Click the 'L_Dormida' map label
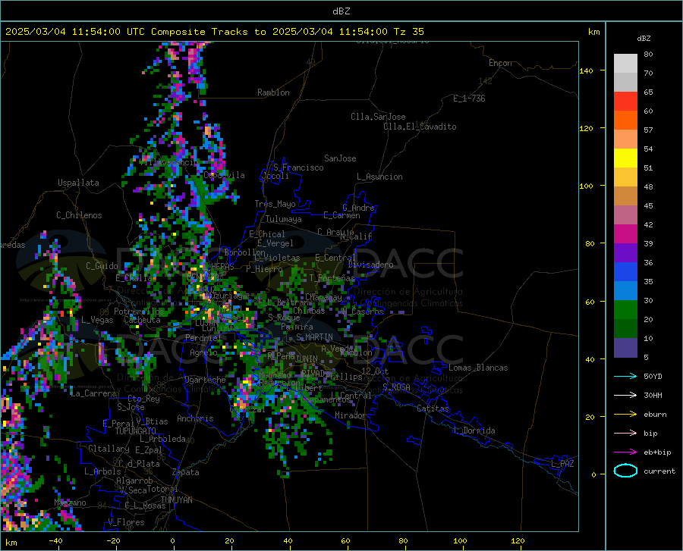 (x=474, y=430)
